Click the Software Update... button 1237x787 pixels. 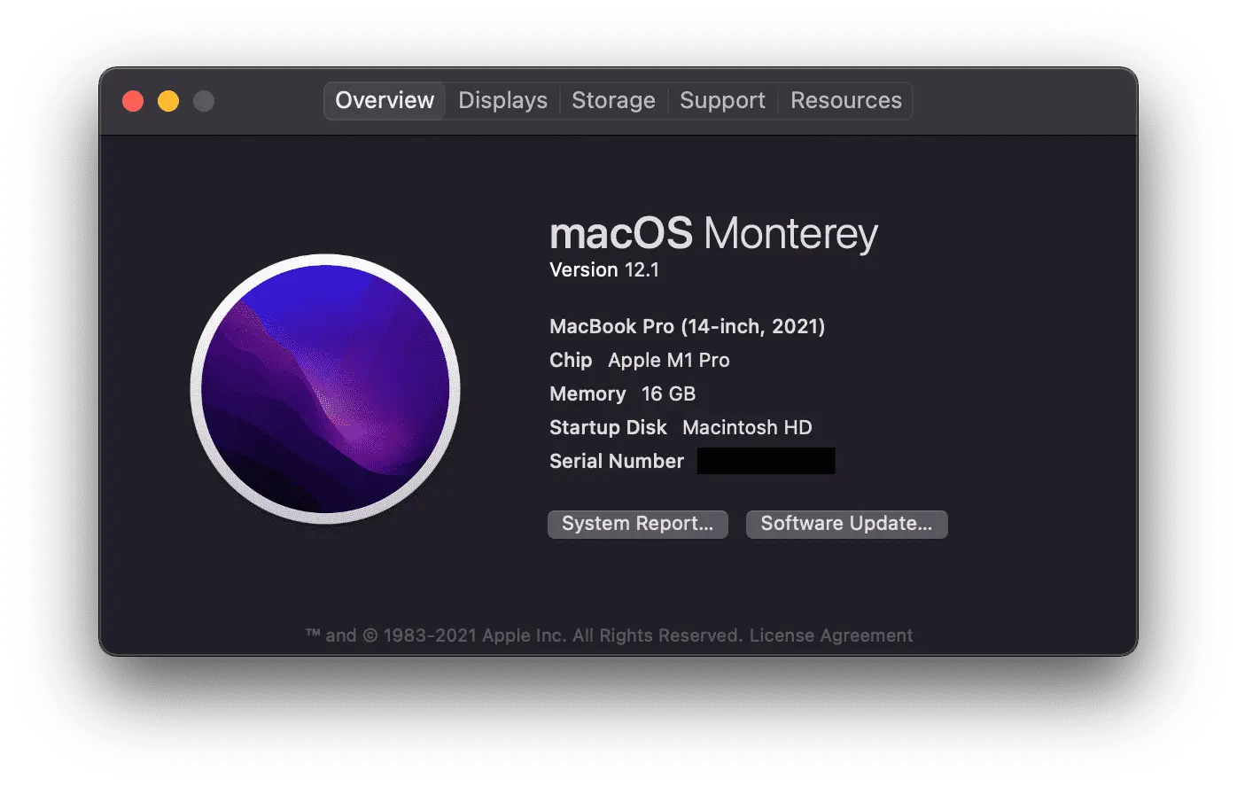pyautogui.click(x=846, y=524)
